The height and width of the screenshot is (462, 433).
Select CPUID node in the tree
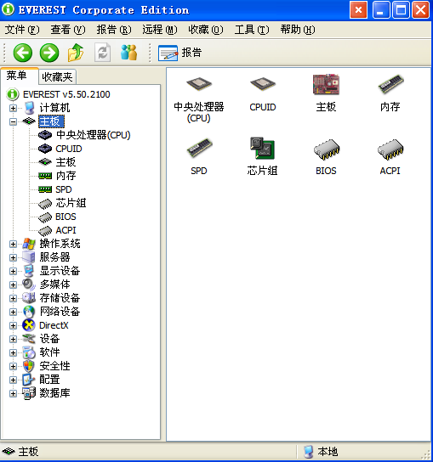[68, 149]
